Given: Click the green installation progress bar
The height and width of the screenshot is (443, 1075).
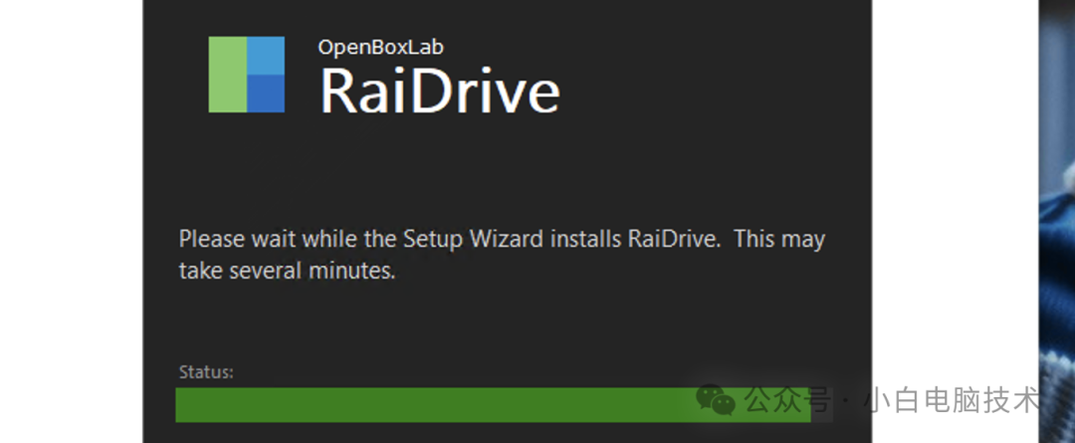Looking at the screenshot, I should (x=493, y=404).
